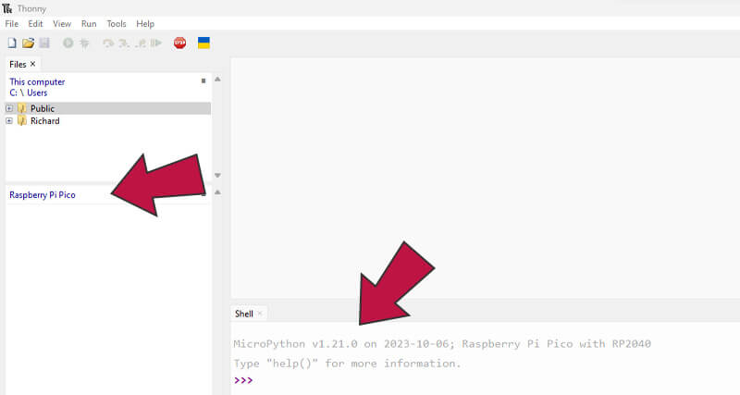Open the Help menu
740x395 pixels.
pyautogui.click(x=145, y=24)
